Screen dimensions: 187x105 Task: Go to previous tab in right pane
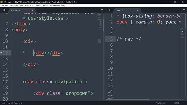[x=108, y=10]
